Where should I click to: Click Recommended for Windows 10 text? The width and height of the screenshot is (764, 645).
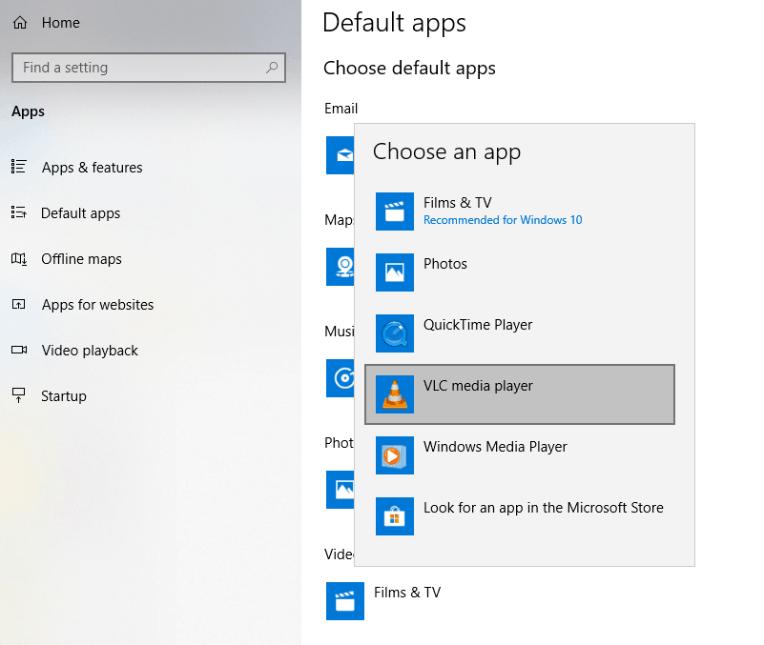tap(503, 220)
